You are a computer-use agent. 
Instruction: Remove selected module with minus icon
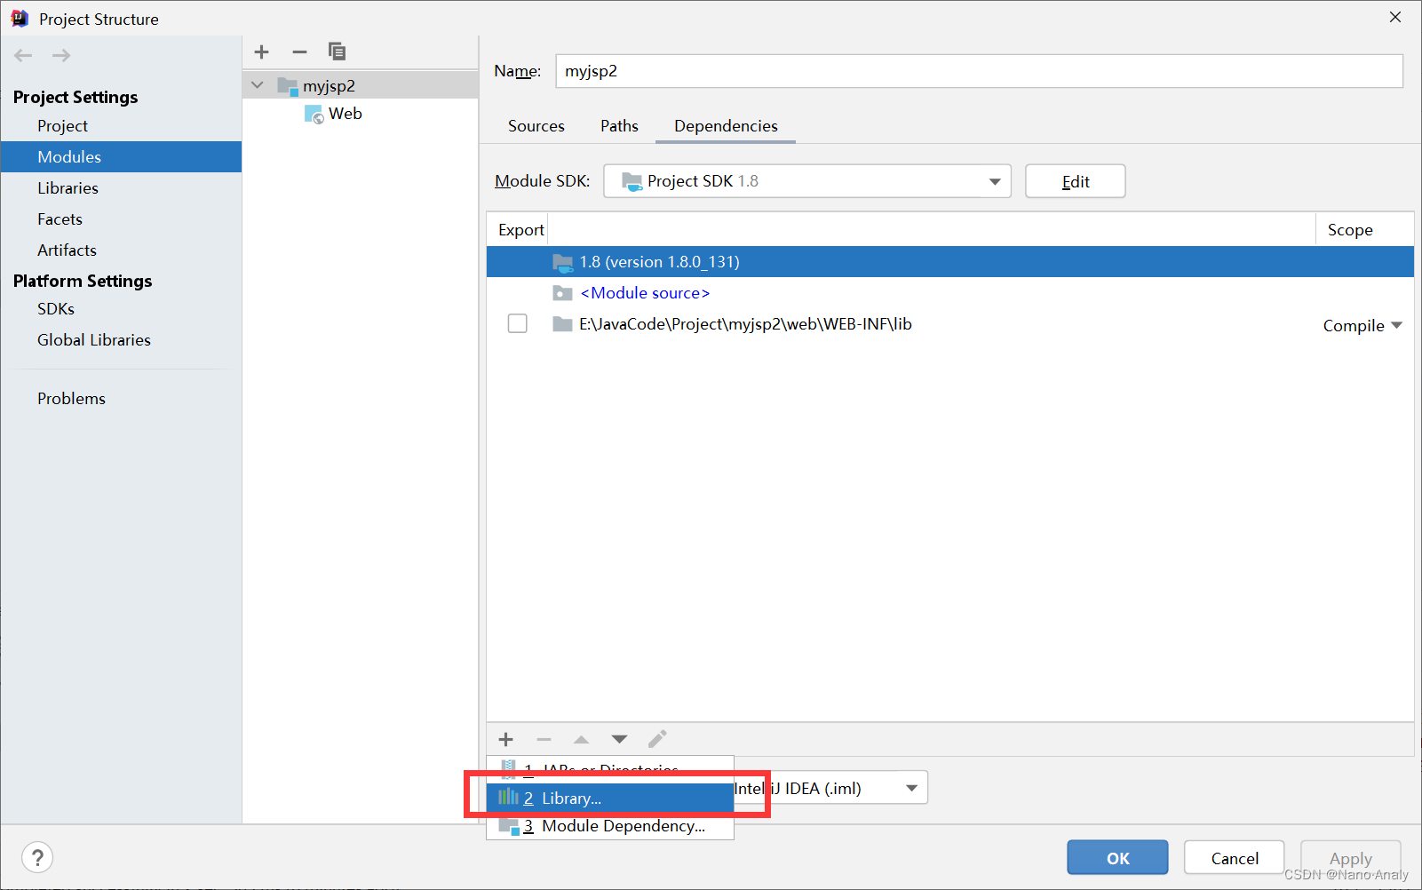pos(299,52)
